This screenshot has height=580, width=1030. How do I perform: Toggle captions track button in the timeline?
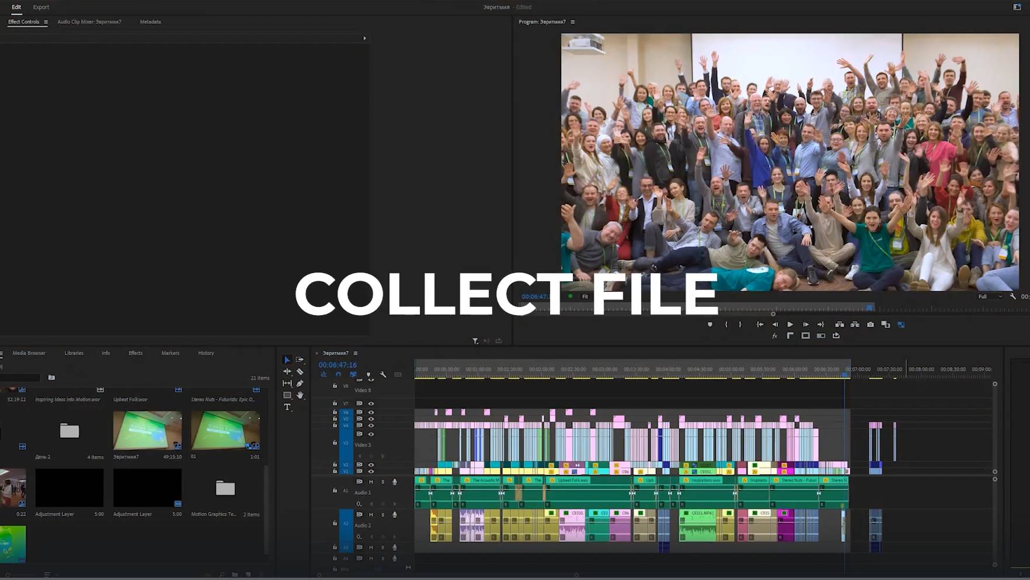pyautogui.click(x=398, y=375)
